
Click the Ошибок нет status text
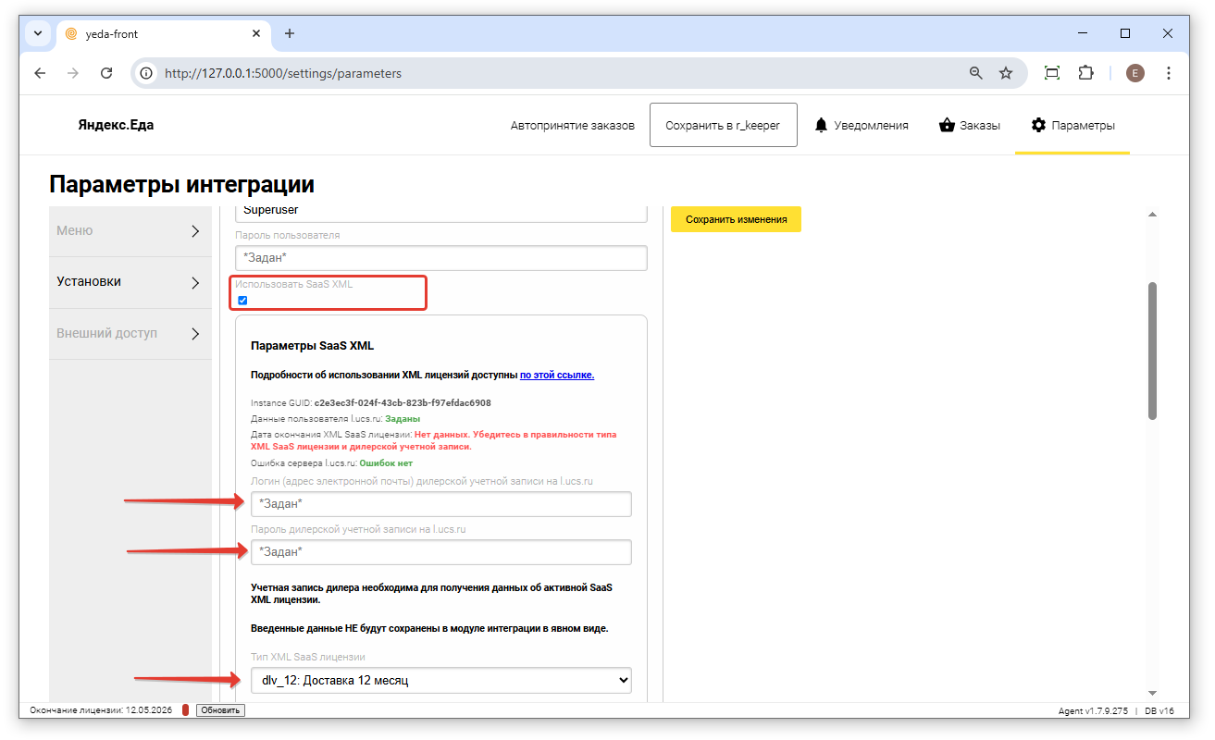(x=386, y=463)
